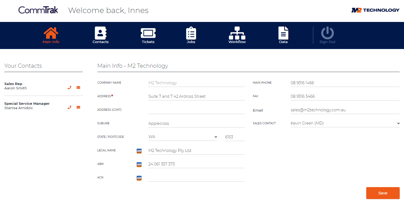404x202 pixels.
Task: Click ABN lookup icon beside ACN field
Action: pos(139,178)
